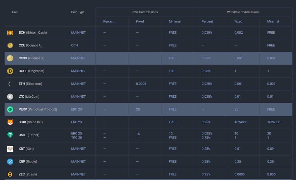
Task: Open the MAINNET link for Bitcoin Cash
Action: [78, 33]
